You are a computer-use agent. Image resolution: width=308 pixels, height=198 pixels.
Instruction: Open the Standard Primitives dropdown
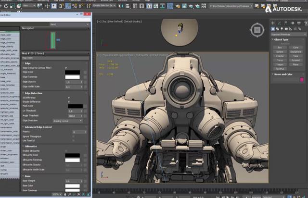tap(288, 35)
